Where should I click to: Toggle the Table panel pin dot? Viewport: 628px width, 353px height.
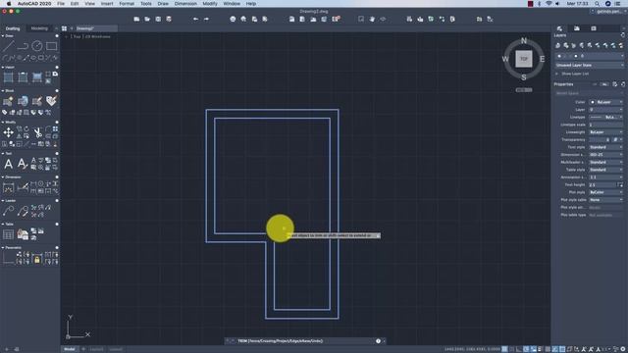point(57,225)
